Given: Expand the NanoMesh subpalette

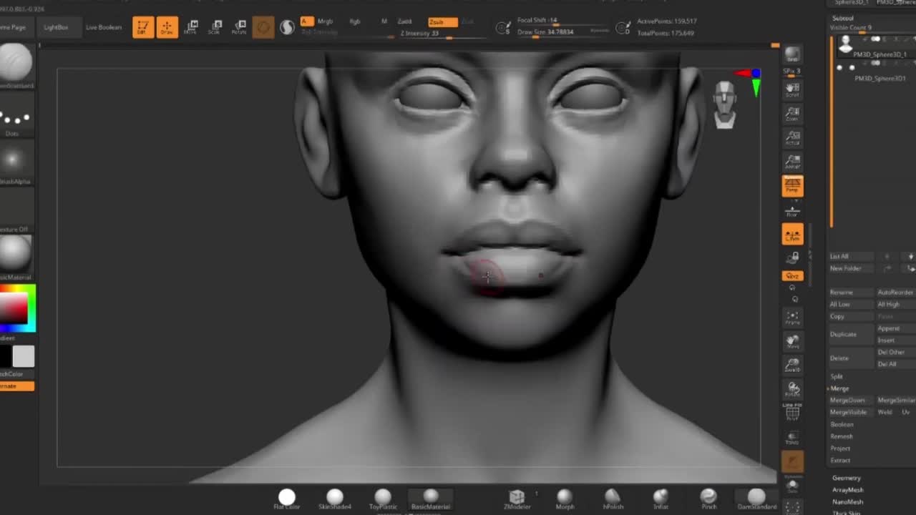Looking at the screenshot, I should (848, 502).
